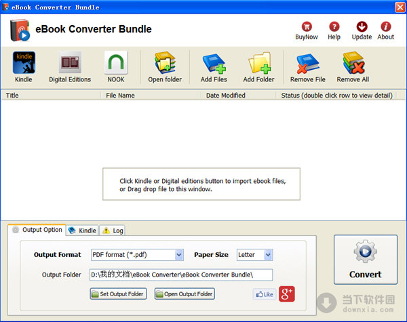Sort by Date Modified column header
407x322 pixels.
[239, 96]
